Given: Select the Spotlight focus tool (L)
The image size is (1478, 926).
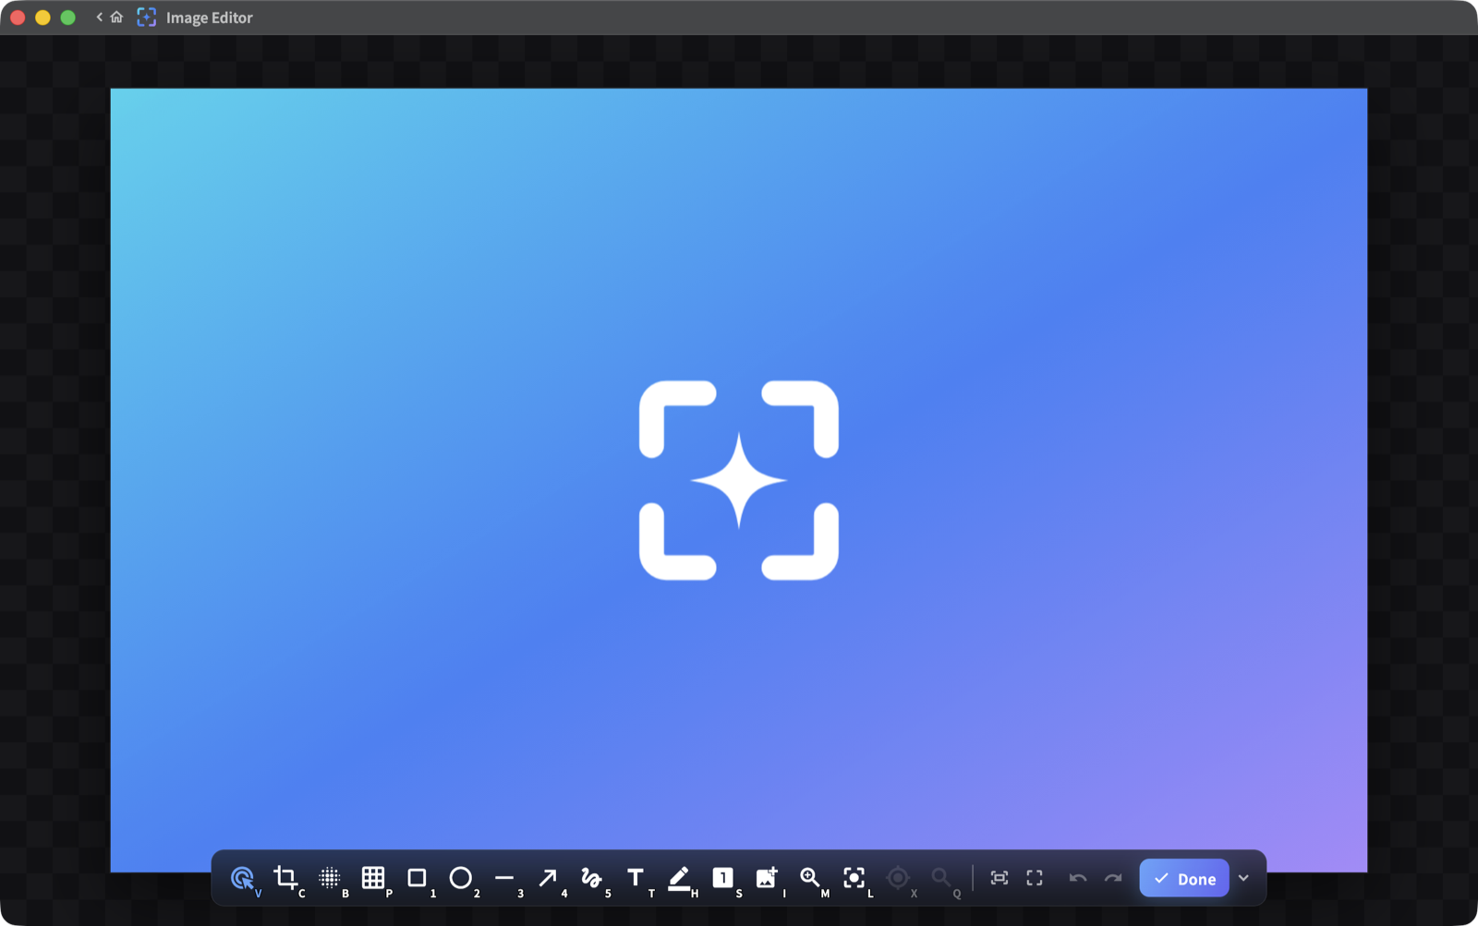Looking at the screenshot, I should pos(854,878).
